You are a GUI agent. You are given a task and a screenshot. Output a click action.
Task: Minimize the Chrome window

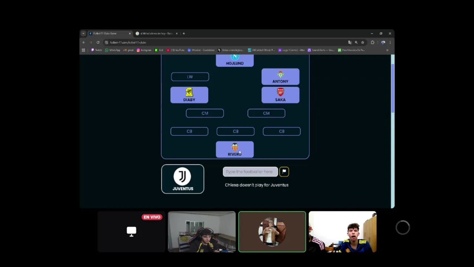coord(372,33)
